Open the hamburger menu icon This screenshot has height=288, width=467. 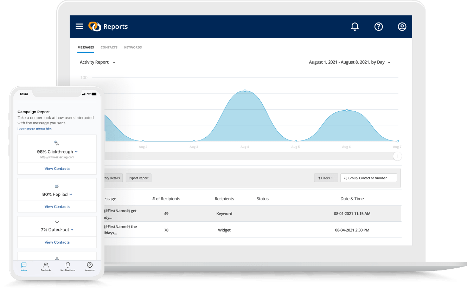pos(79,26)
